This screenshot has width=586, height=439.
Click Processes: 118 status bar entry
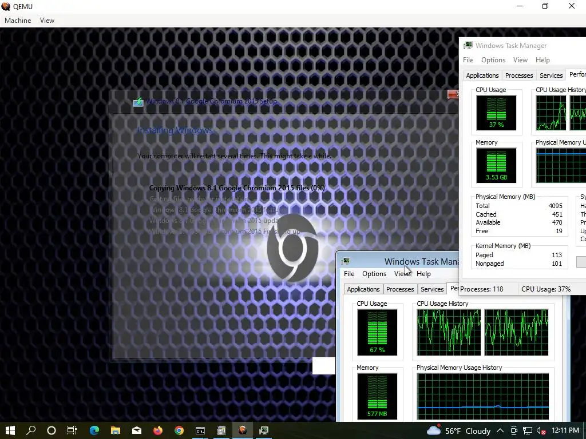point(482,289)
